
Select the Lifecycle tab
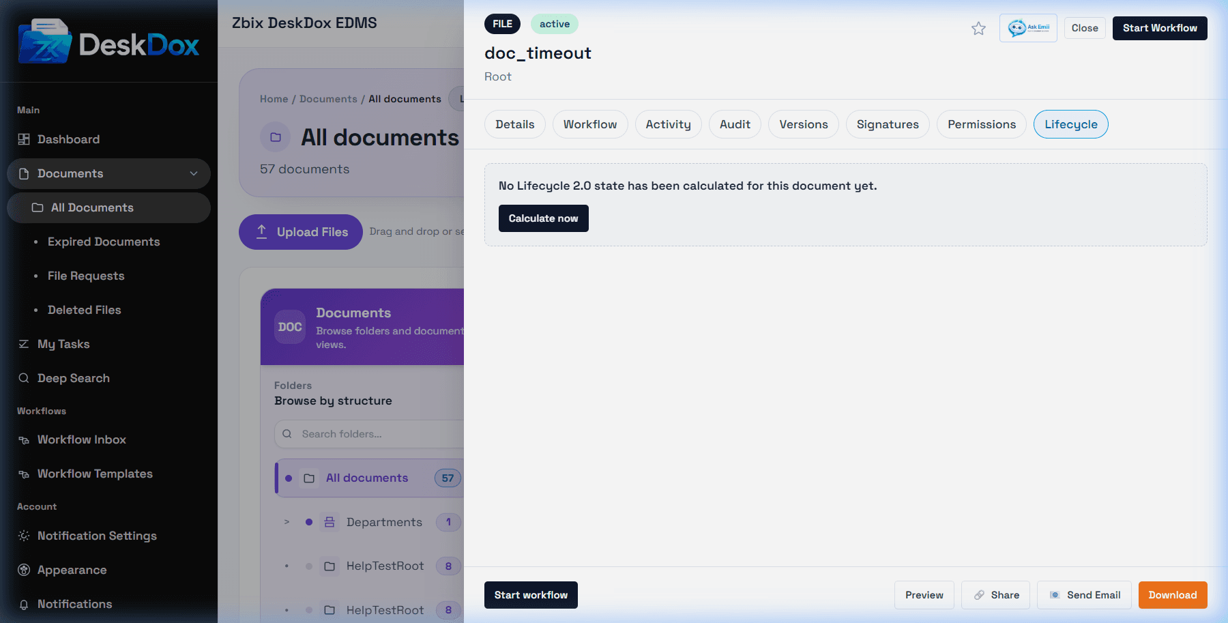pos(1071,124)
